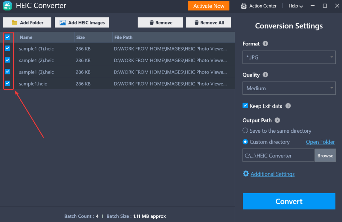
Task: Click the Browse button
Action: (325, 155)
